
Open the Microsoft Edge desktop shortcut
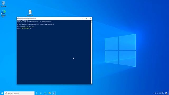point(3,13)
